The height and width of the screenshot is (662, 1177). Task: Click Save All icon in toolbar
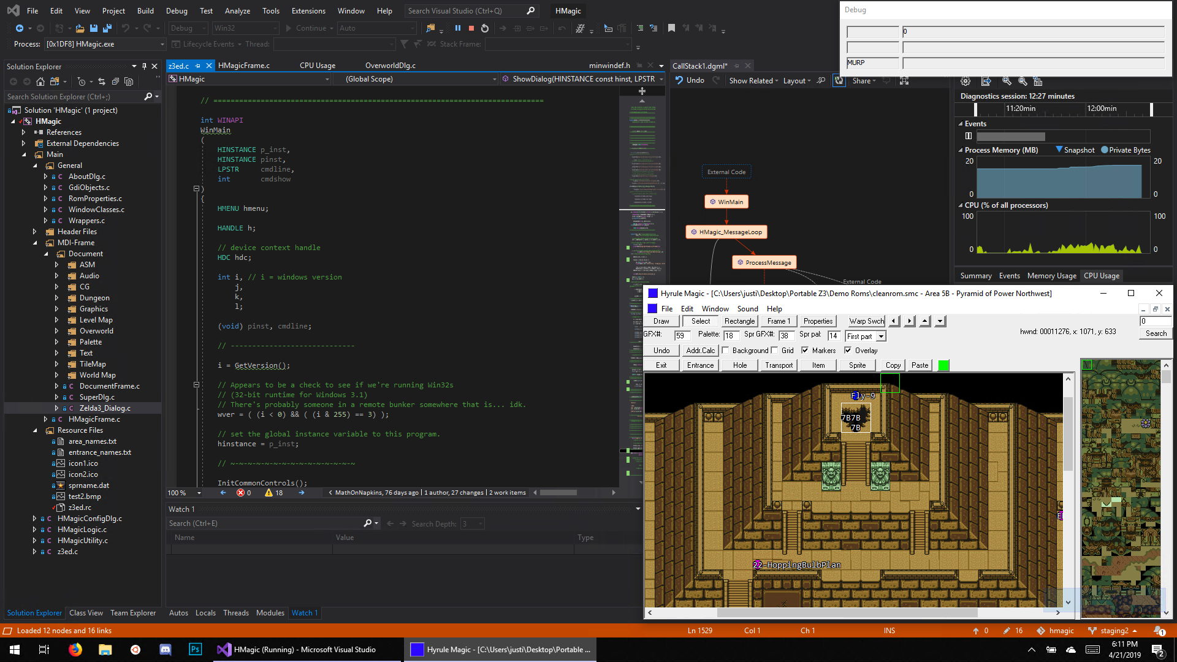coord(107,28)
